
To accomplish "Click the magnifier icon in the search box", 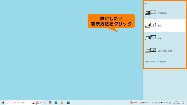I will 8,102.
